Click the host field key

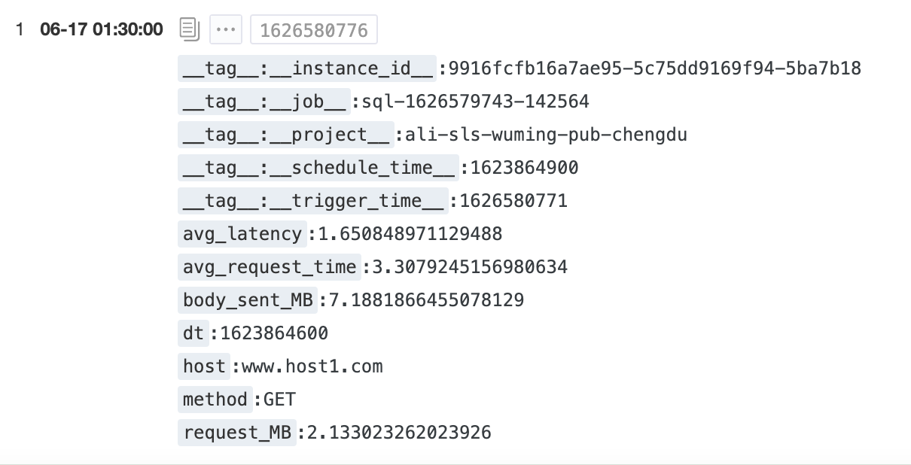(204, 366)
